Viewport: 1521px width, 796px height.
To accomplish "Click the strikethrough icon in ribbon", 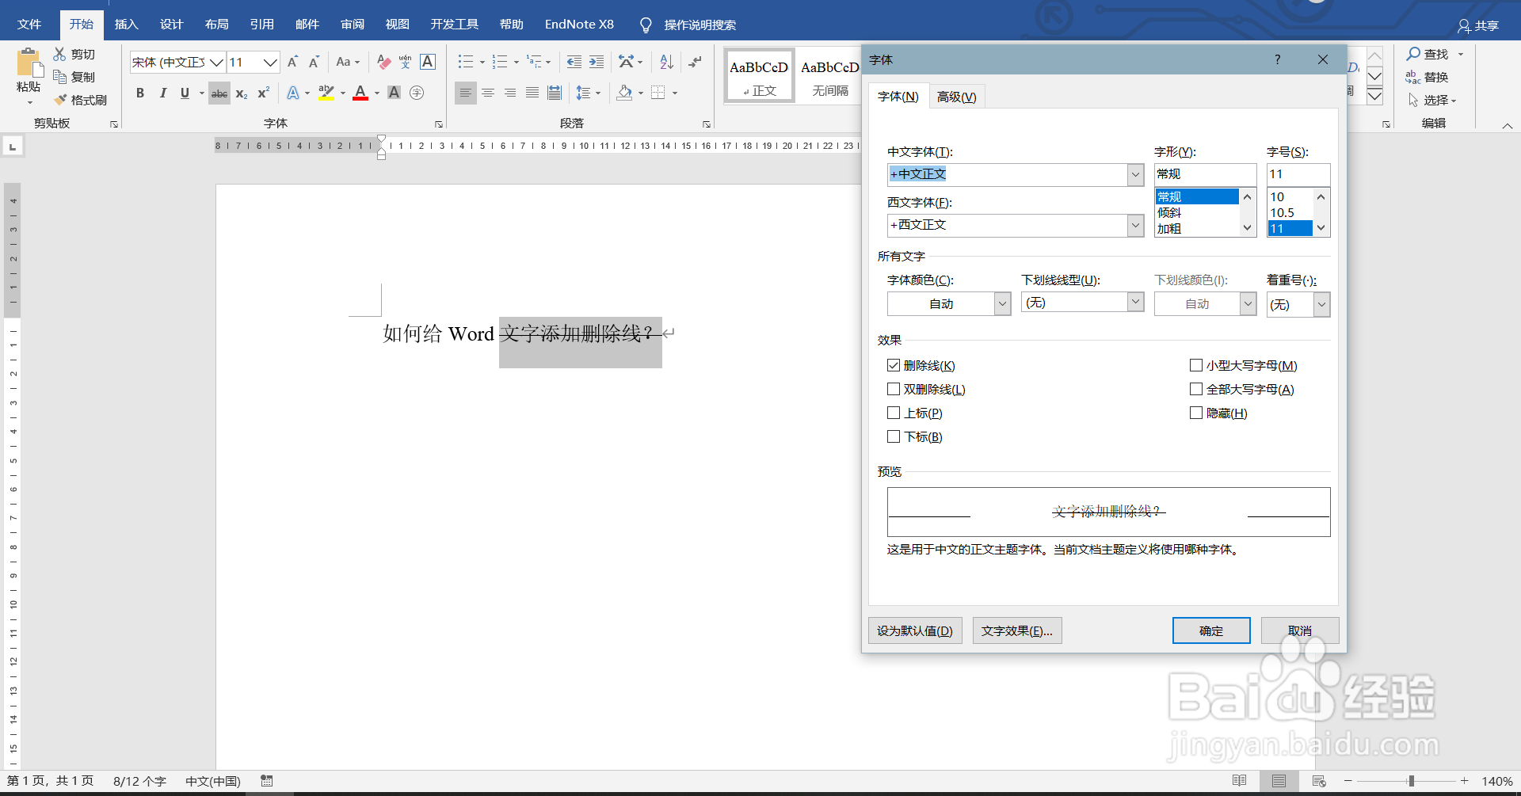I will point(219,93).
